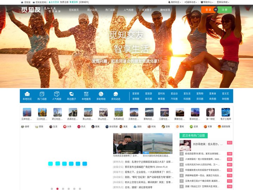This screenshot has height=190, width=253.
Task: Click the 切换城市 city switcher
Action: [x=84, y=2]
